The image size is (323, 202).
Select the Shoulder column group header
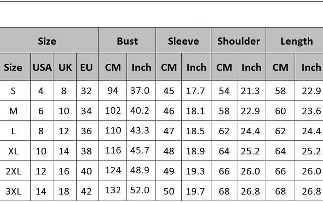[x=238, y=41]
